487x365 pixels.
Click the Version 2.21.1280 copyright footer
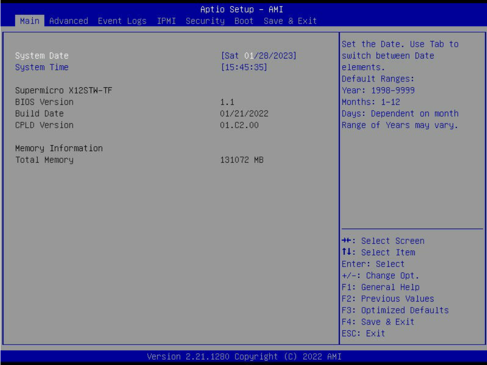(x=244, y=356)
